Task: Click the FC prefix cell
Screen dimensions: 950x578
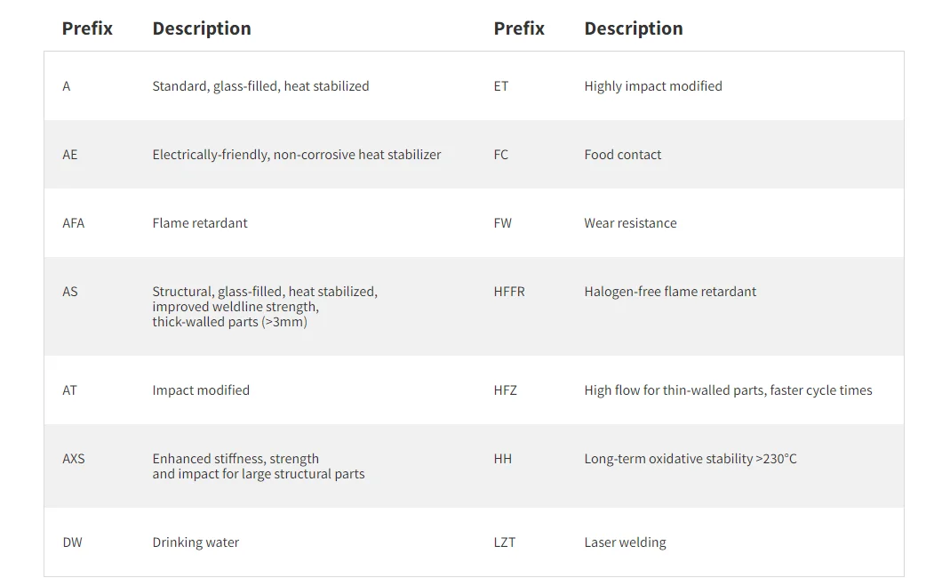Action: 501,155
